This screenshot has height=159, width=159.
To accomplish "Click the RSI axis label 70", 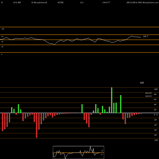I will [2, 37].
